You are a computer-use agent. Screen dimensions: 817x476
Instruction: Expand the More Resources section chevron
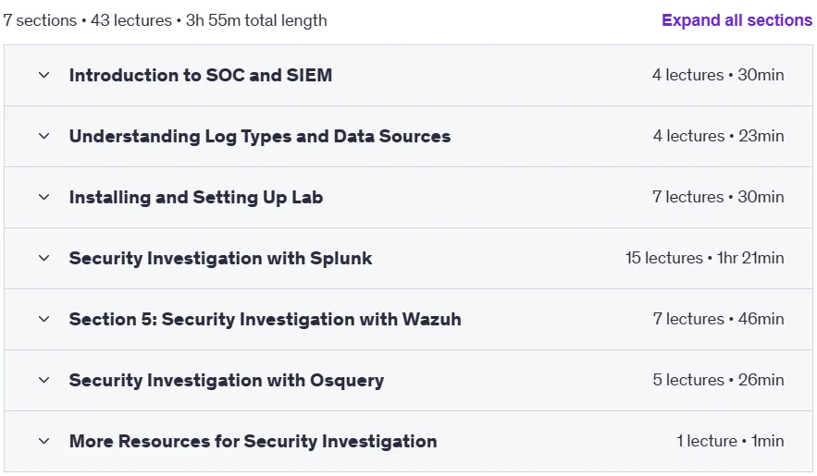(x=44, y=441)
